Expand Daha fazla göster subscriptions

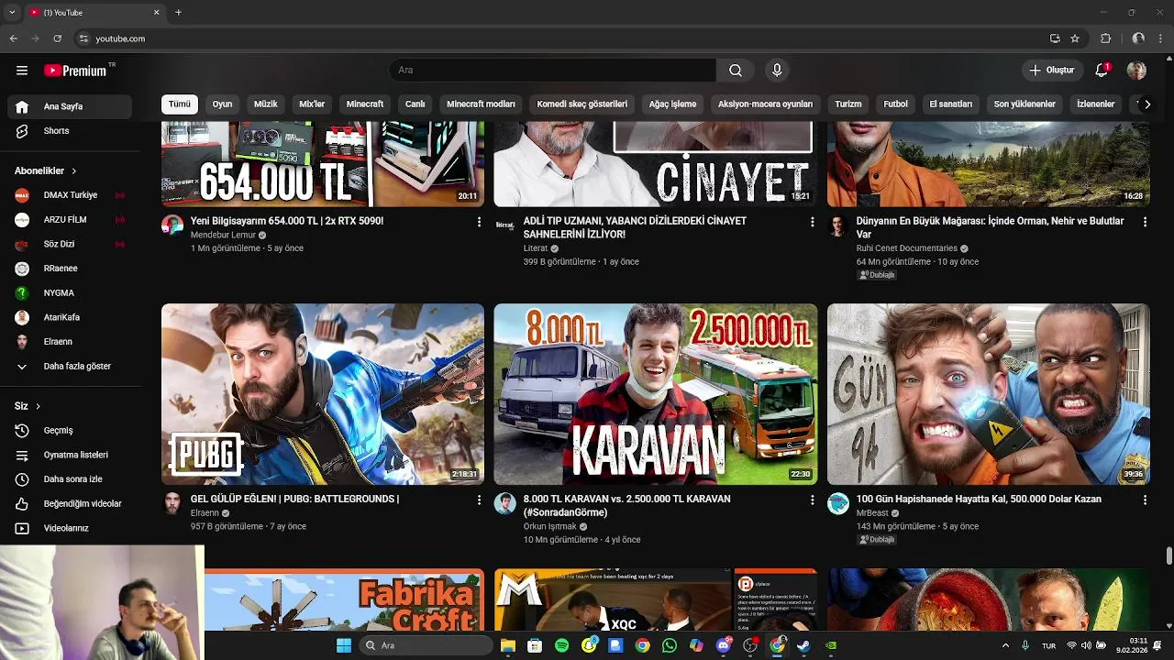click(x=71, y=367)
